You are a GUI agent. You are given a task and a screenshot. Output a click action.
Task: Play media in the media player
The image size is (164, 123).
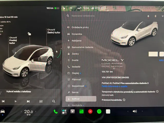pyautogui.click(x=16, y=101)
